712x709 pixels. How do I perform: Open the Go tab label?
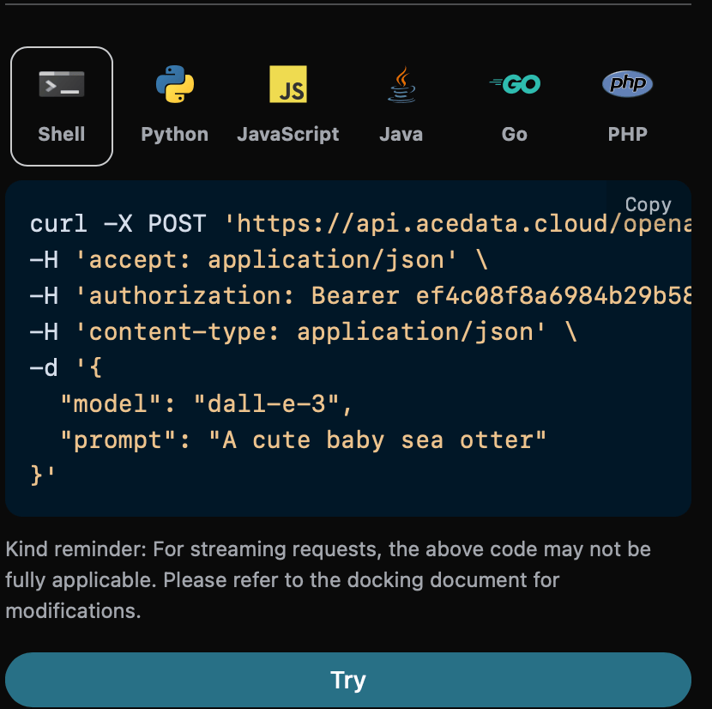pyautogui.click(x=515, y=135)
